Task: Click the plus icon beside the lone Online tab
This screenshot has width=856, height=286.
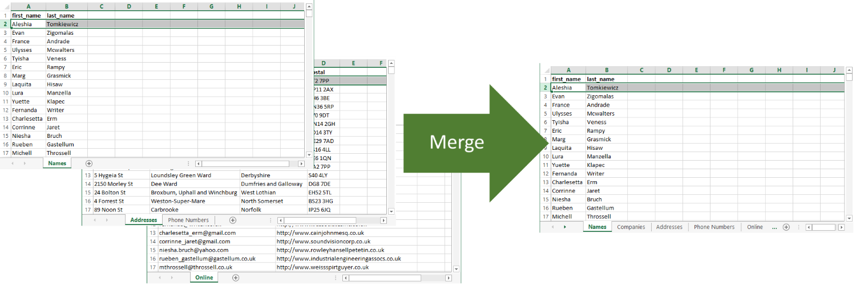Action: (x=236, y=277)
